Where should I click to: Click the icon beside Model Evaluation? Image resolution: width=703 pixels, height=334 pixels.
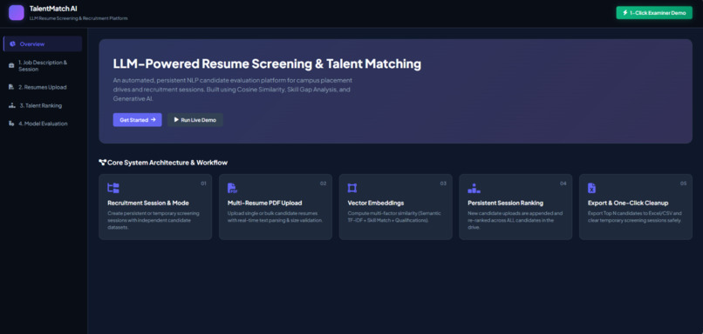point(11,124)
